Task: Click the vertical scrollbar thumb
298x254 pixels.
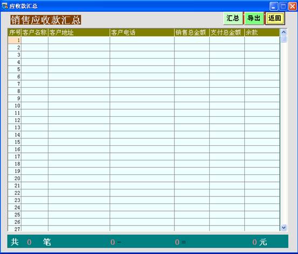Action: (283, 39)
